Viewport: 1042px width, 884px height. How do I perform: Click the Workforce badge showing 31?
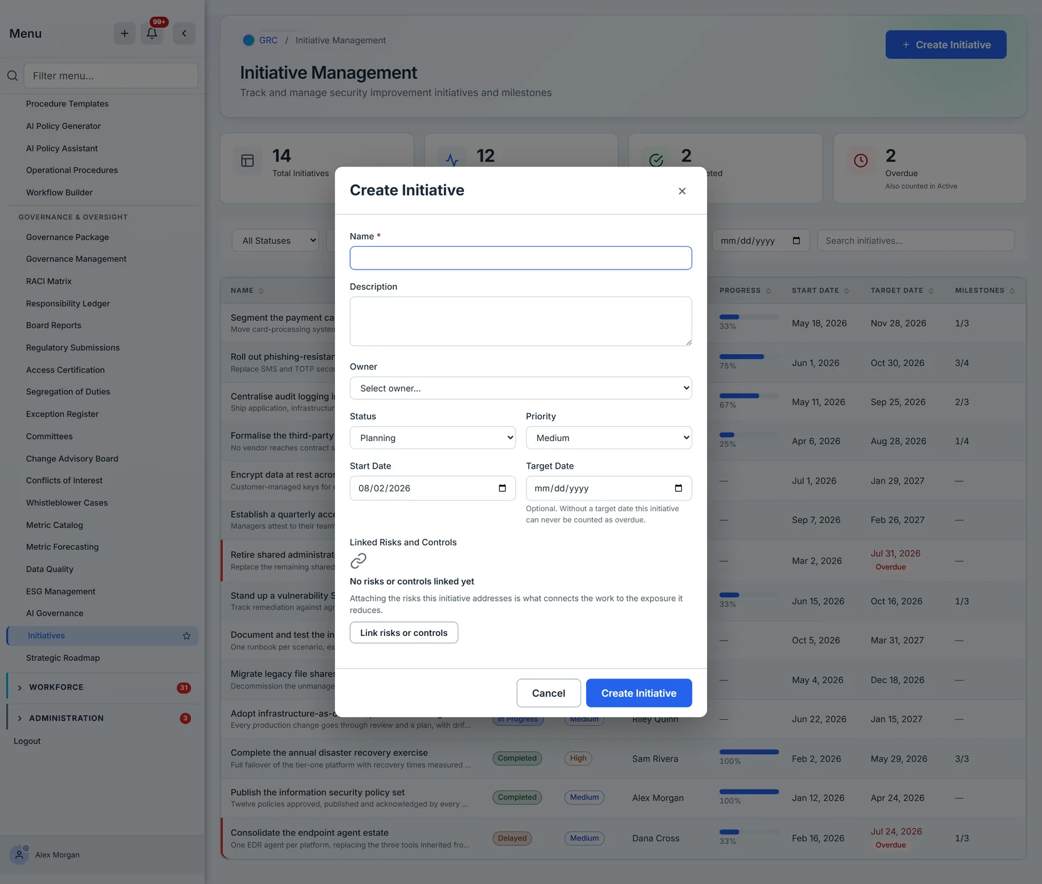(183, 688)
